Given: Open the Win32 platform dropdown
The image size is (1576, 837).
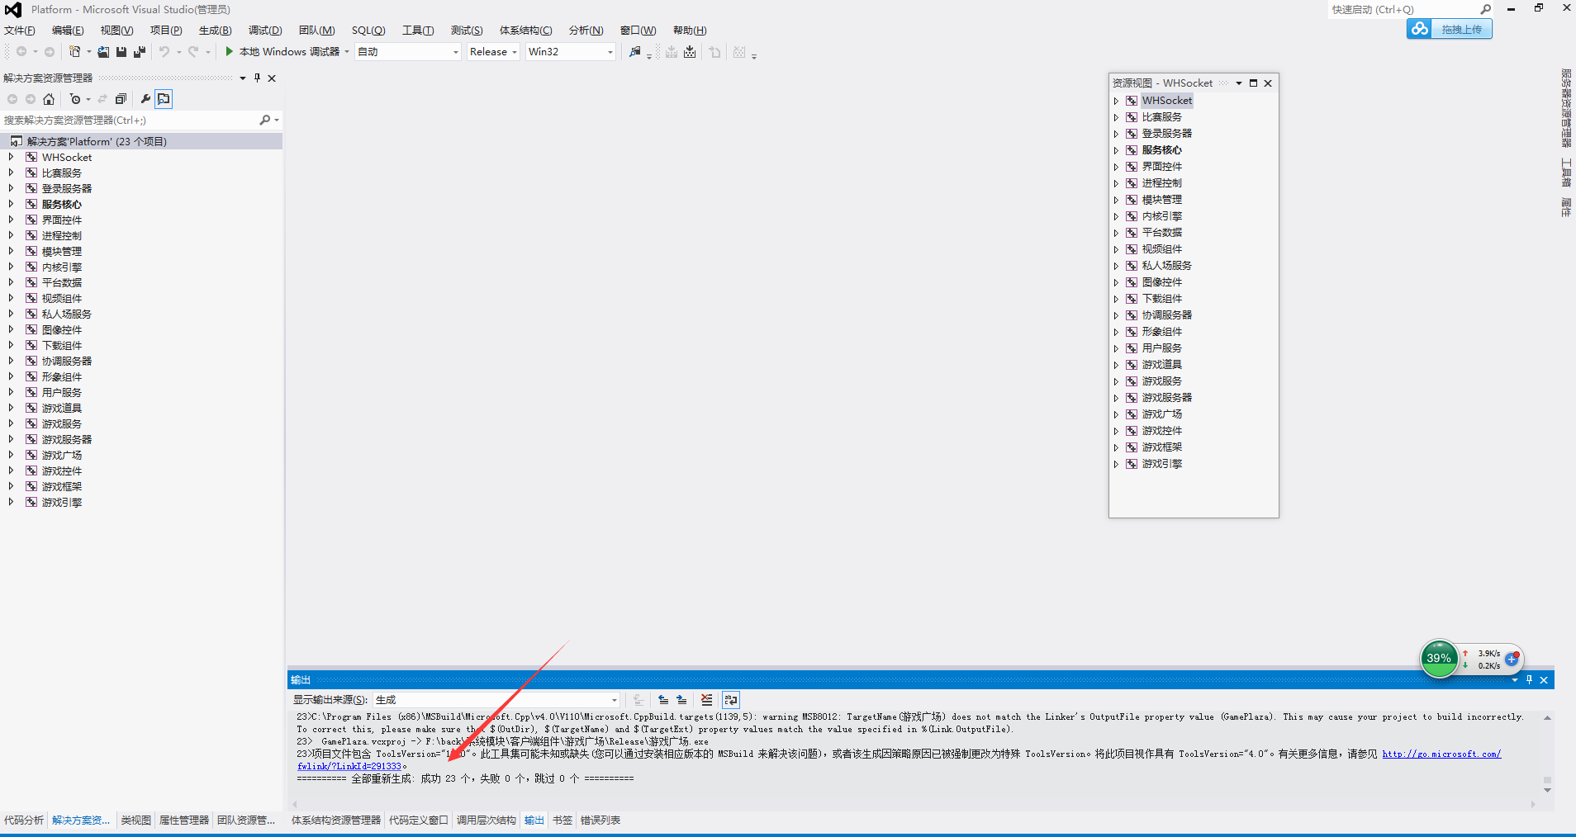Looking at the screenshot, I should tap(571, 52).
